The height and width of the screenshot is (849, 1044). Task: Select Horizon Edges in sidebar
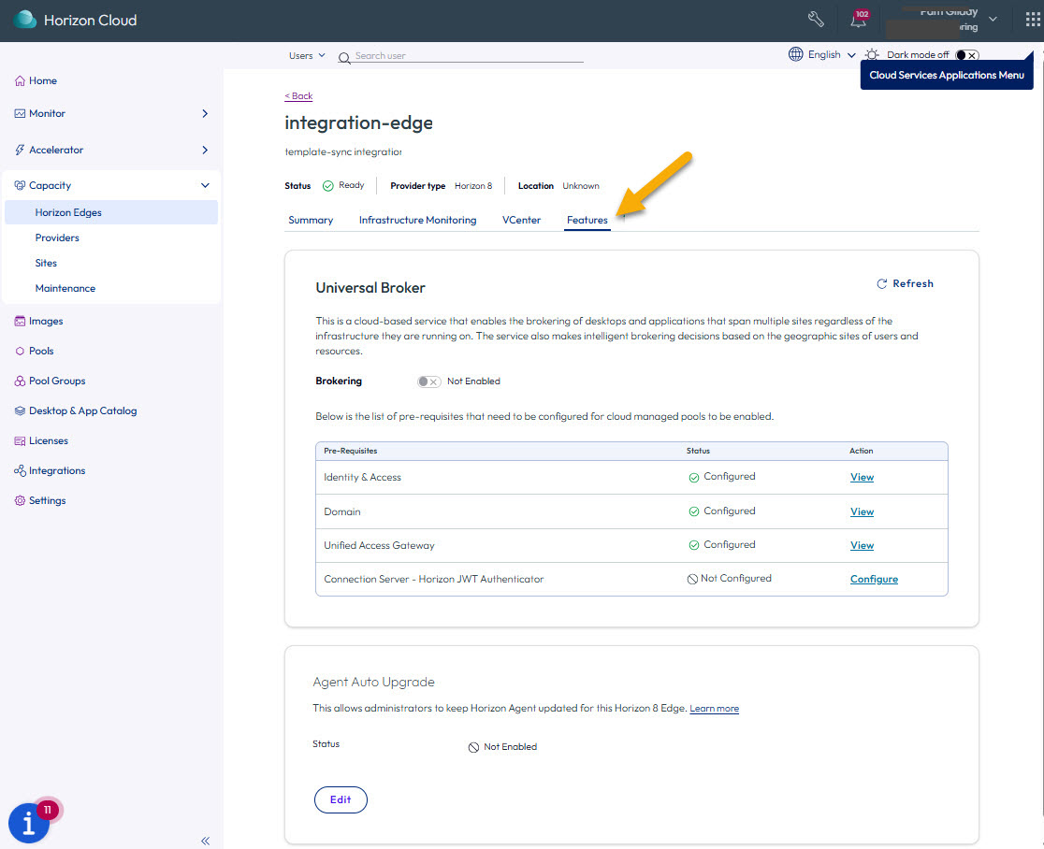pyautogui.click(x=111, y=212)
